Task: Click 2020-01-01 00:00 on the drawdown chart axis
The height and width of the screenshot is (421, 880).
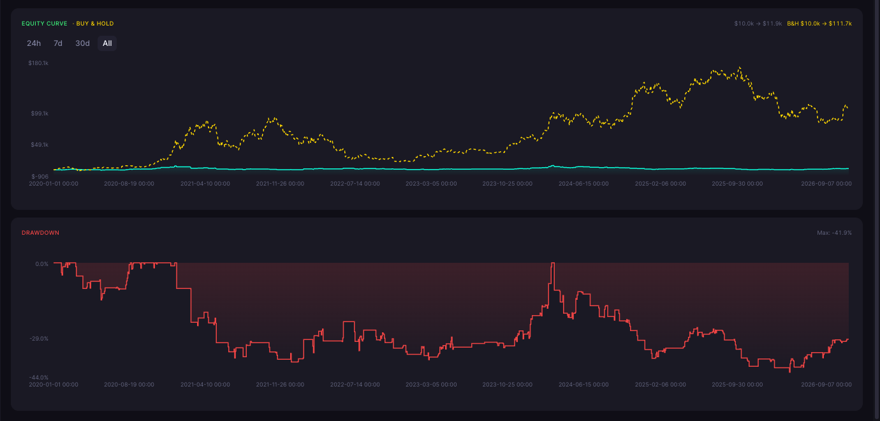Action: [54, 385]
